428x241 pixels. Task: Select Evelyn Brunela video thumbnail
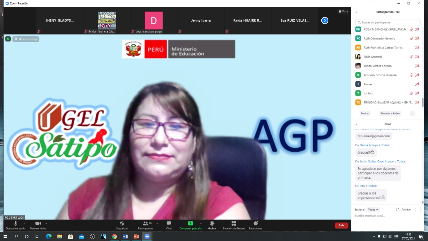click(107, 20)
